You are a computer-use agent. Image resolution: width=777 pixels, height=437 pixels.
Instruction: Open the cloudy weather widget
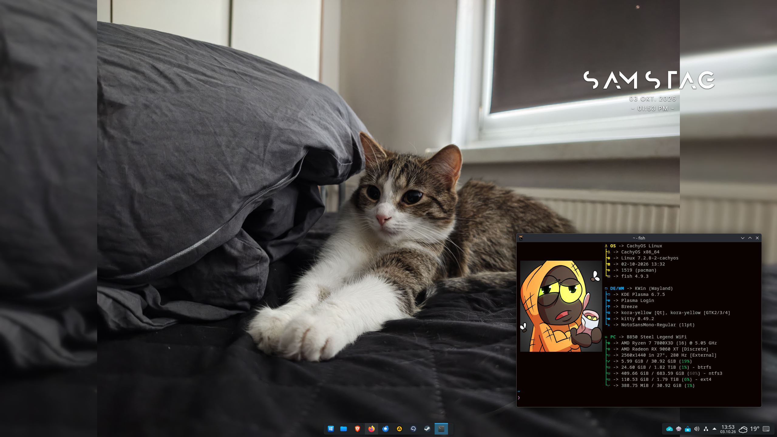[x=743, y=429]
